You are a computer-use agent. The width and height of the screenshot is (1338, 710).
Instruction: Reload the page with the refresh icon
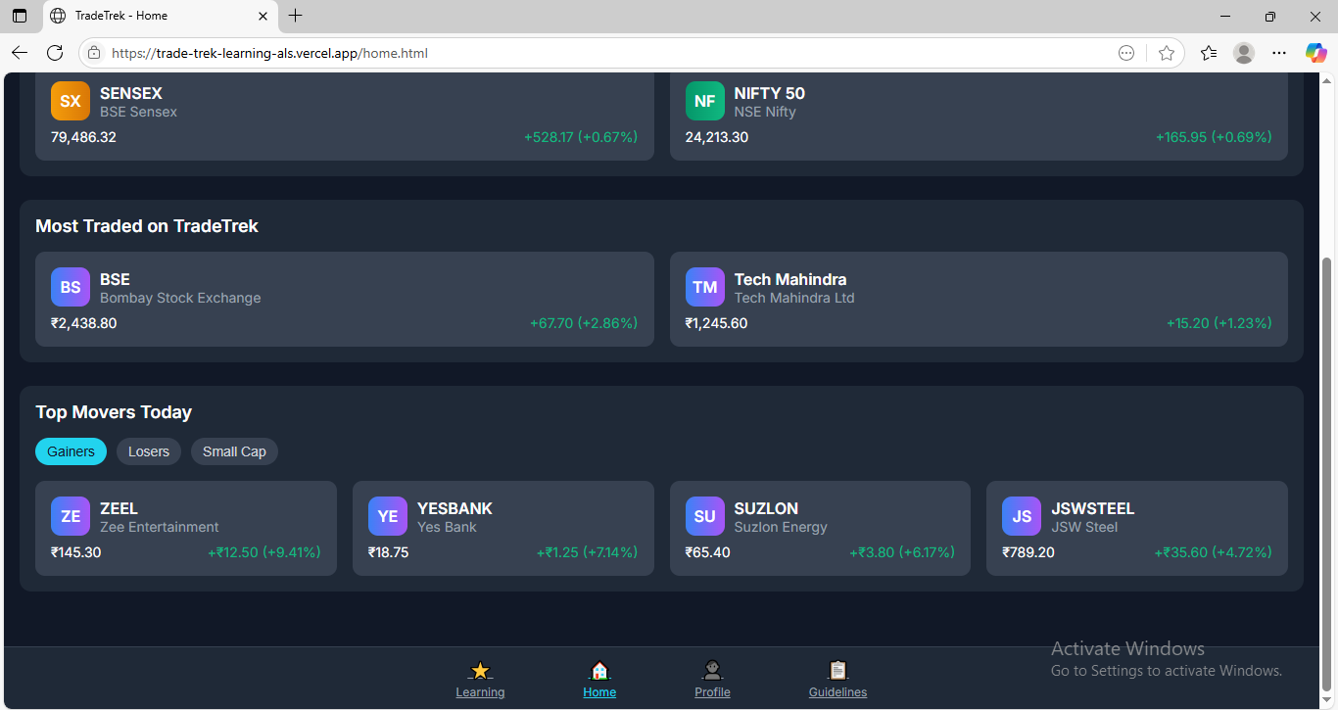tap(55, 53)
